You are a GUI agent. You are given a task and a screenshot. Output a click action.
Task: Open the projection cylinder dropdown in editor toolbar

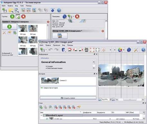tap(64, 50)
